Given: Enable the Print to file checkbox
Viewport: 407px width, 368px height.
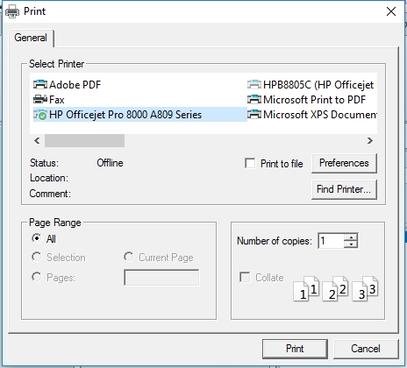Looking at the screenshot, I should coord(250,163).
